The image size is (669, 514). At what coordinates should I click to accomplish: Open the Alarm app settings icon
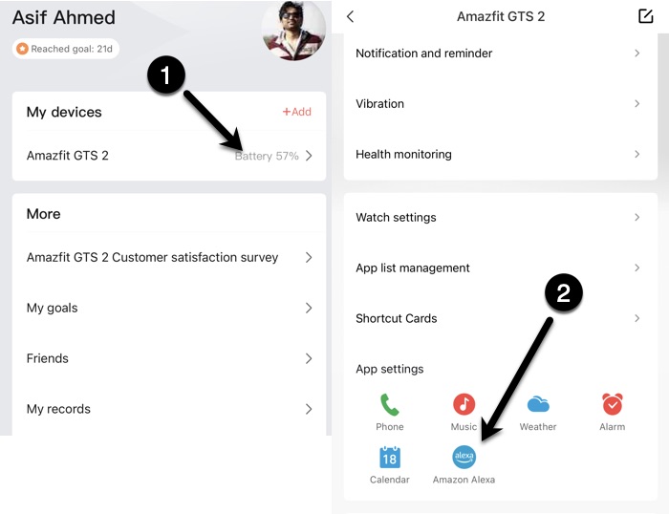tap(613, 404)
